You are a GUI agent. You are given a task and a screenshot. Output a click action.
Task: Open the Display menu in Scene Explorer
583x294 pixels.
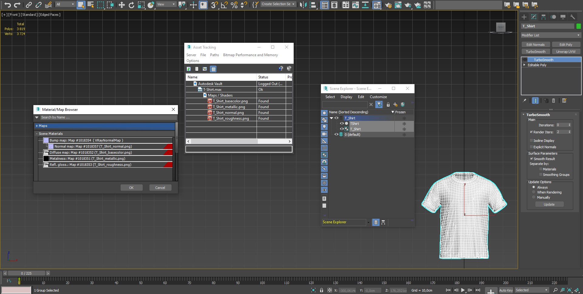click(346, 97)
